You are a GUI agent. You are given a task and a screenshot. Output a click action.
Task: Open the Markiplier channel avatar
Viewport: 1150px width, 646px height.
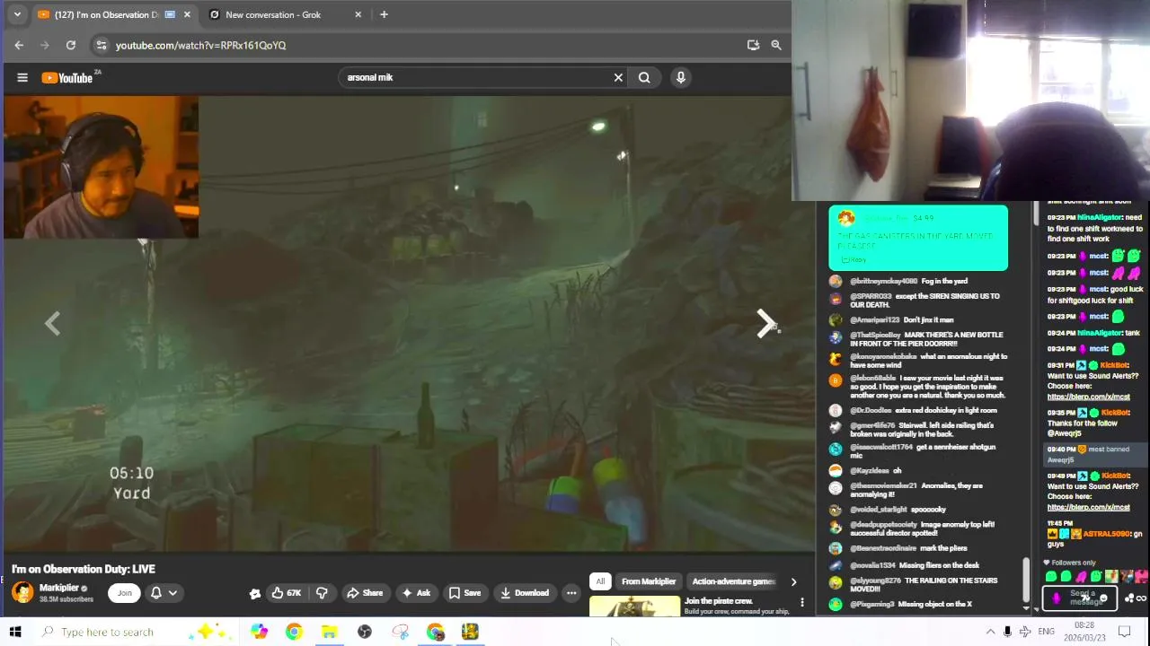[x=22, y=592]
